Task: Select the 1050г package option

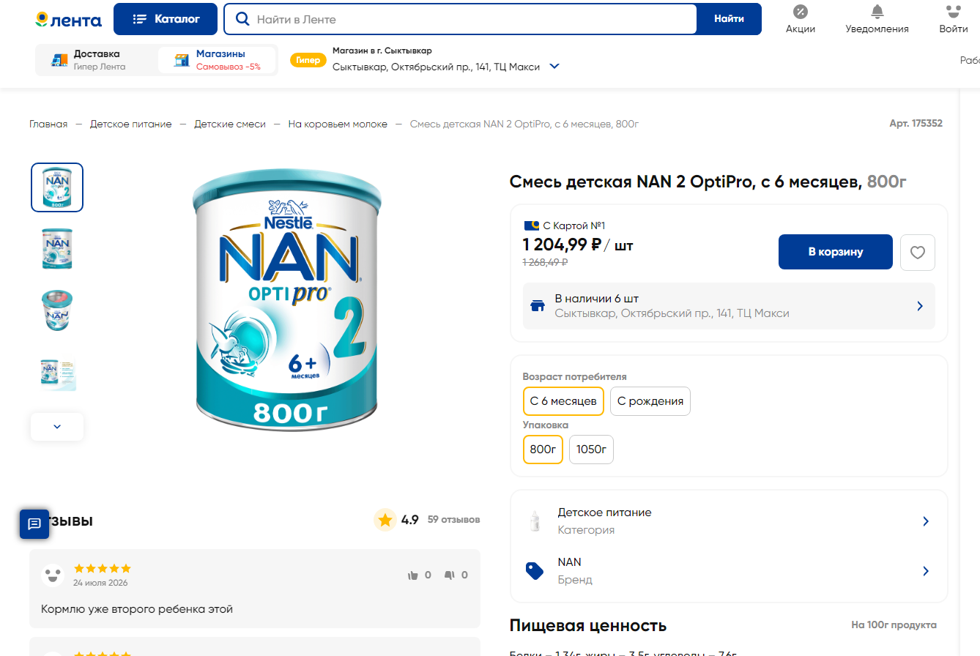Action: (x=591, y=450)
